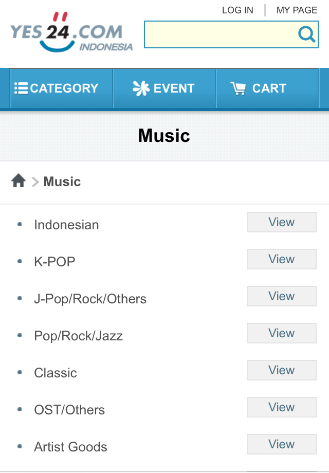View the Indonesian music category

(281, 223)
